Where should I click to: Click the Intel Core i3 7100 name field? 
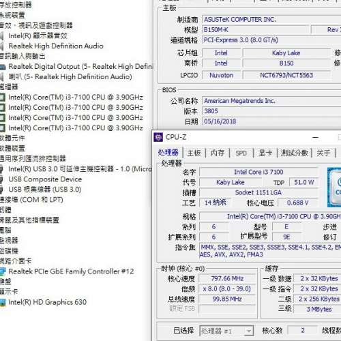[258, 172]
